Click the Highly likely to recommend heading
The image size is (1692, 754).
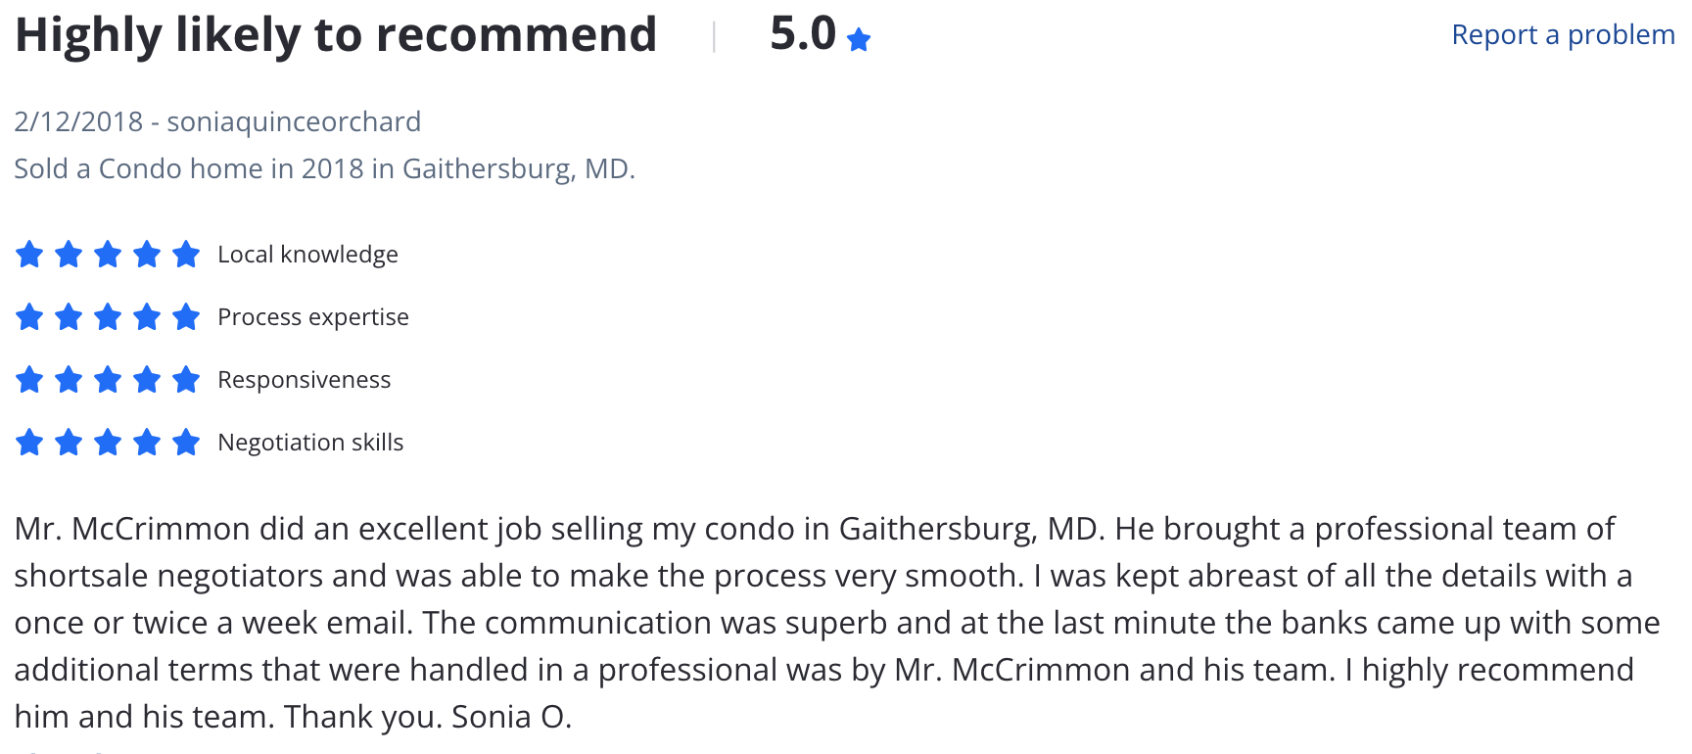click(336, 36)
